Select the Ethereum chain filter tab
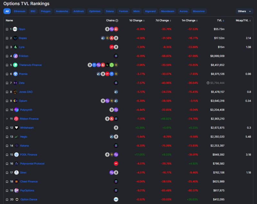Image resolution: width=257 pixels, height=204 pixels. [20, 11]
